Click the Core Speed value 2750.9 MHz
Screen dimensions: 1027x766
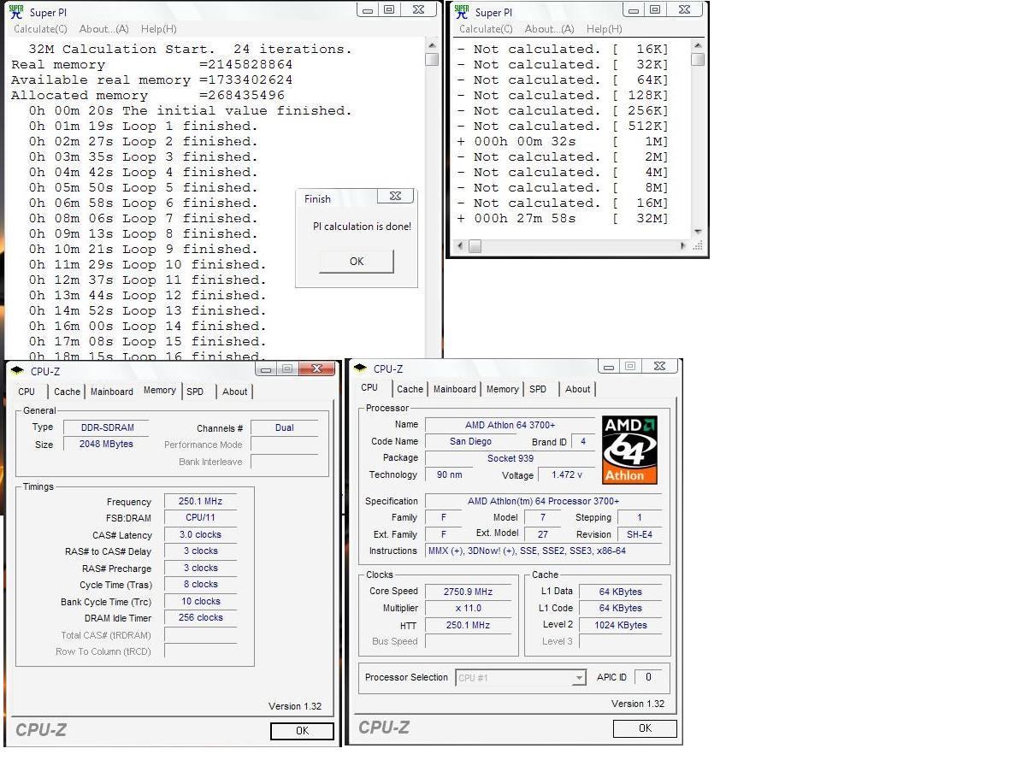click(x=470, y=592)
